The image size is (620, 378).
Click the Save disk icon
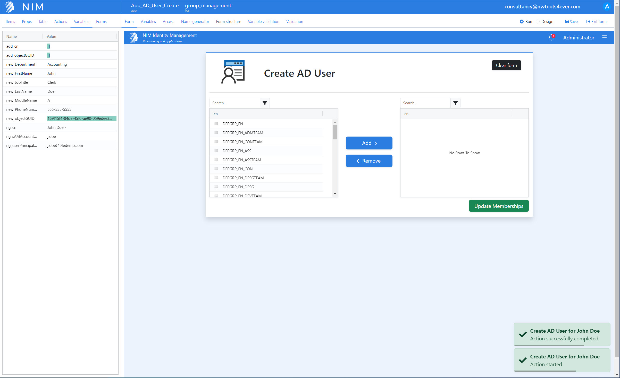(x=567, y=22)
